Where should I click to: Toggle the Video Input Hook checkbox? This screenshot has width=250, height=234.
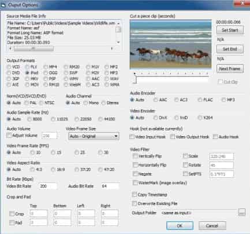[x=132, y=137]
